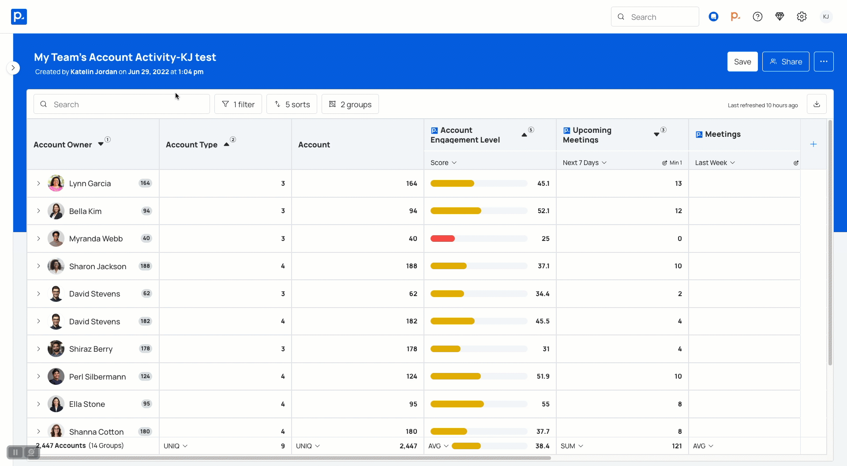Click the Share button
This screenshot has height=466, width=847.
click(x=785, y=62)
